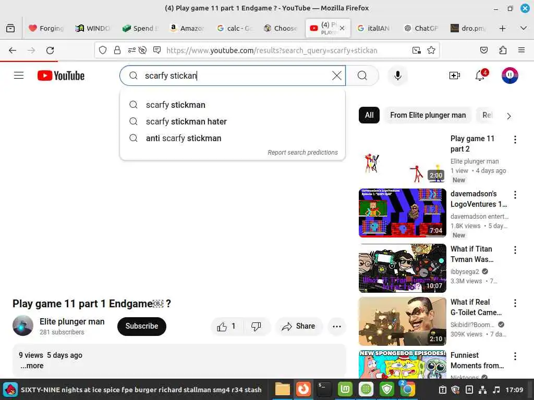The image size is (534, 400).
Task: Open terminal from taskbar
Action: (x=323, y=389)
